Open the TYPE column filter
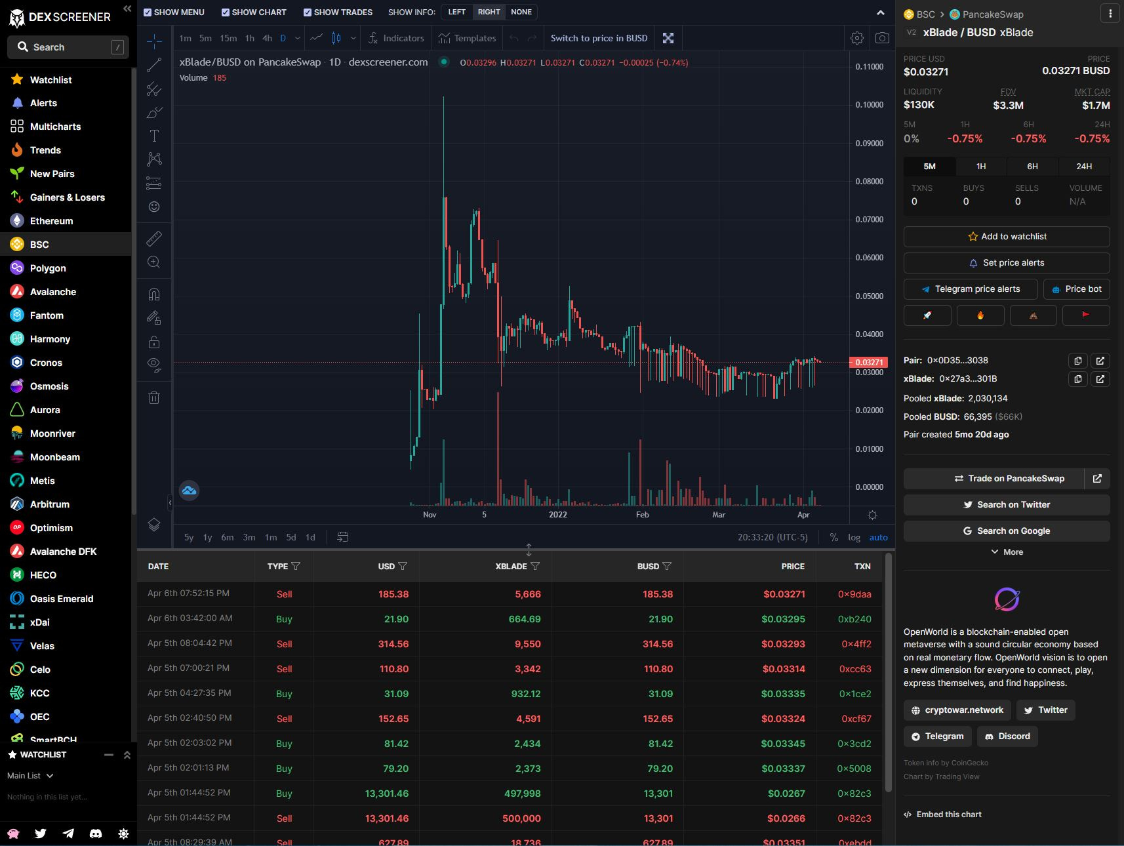1124x846 pixels. click(x=296, y=566)
